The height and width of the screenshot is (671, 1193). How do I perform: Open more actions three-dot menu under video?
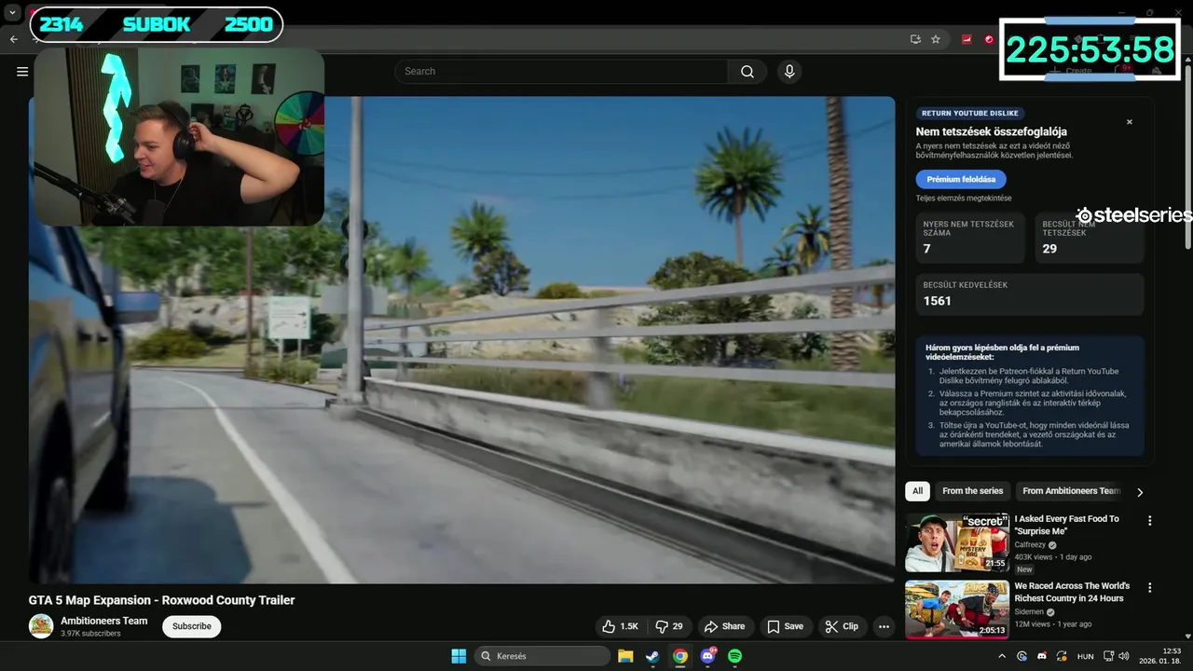(x=884, y=626)
